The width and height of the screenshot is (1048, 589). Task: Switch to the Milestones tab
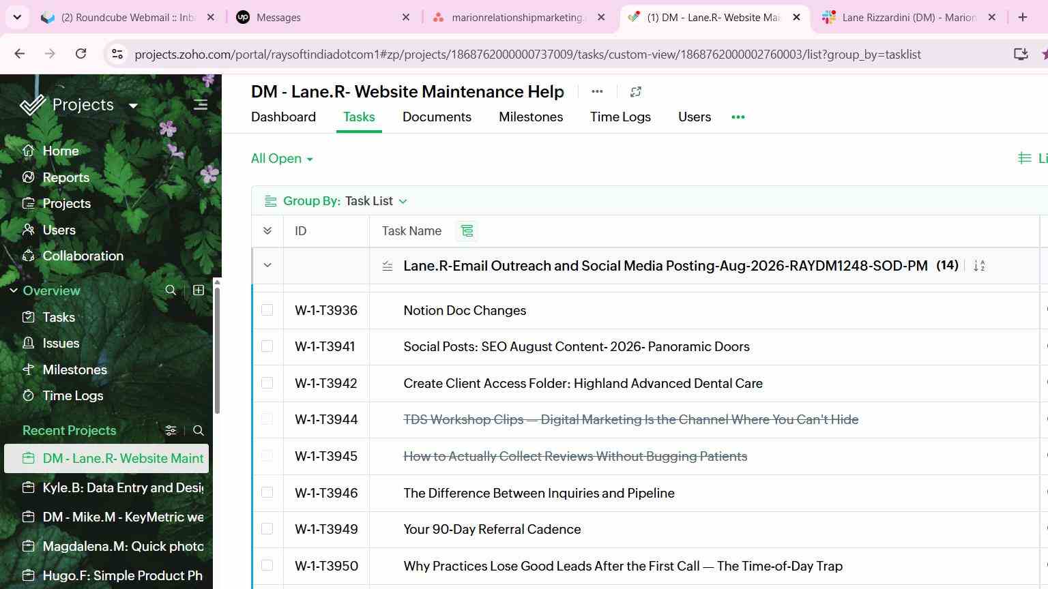pyautogui.click(x=531, y=117)
